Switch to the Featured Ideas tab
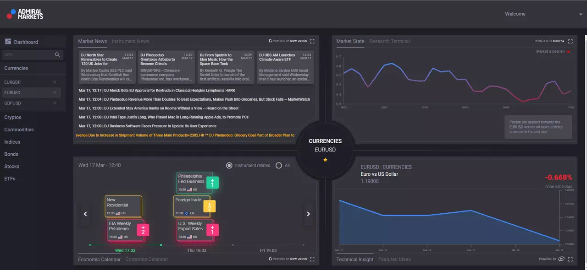Image resolution: width=587 pixels, height=270 pixels. point(394,259)
